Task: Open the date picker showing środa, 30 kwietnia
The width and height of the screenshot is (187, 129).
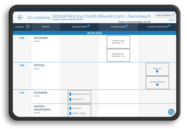Action: [x=165, y=15]
